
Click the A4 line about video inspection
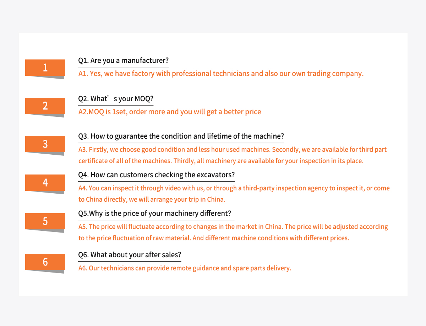(234, 188)
